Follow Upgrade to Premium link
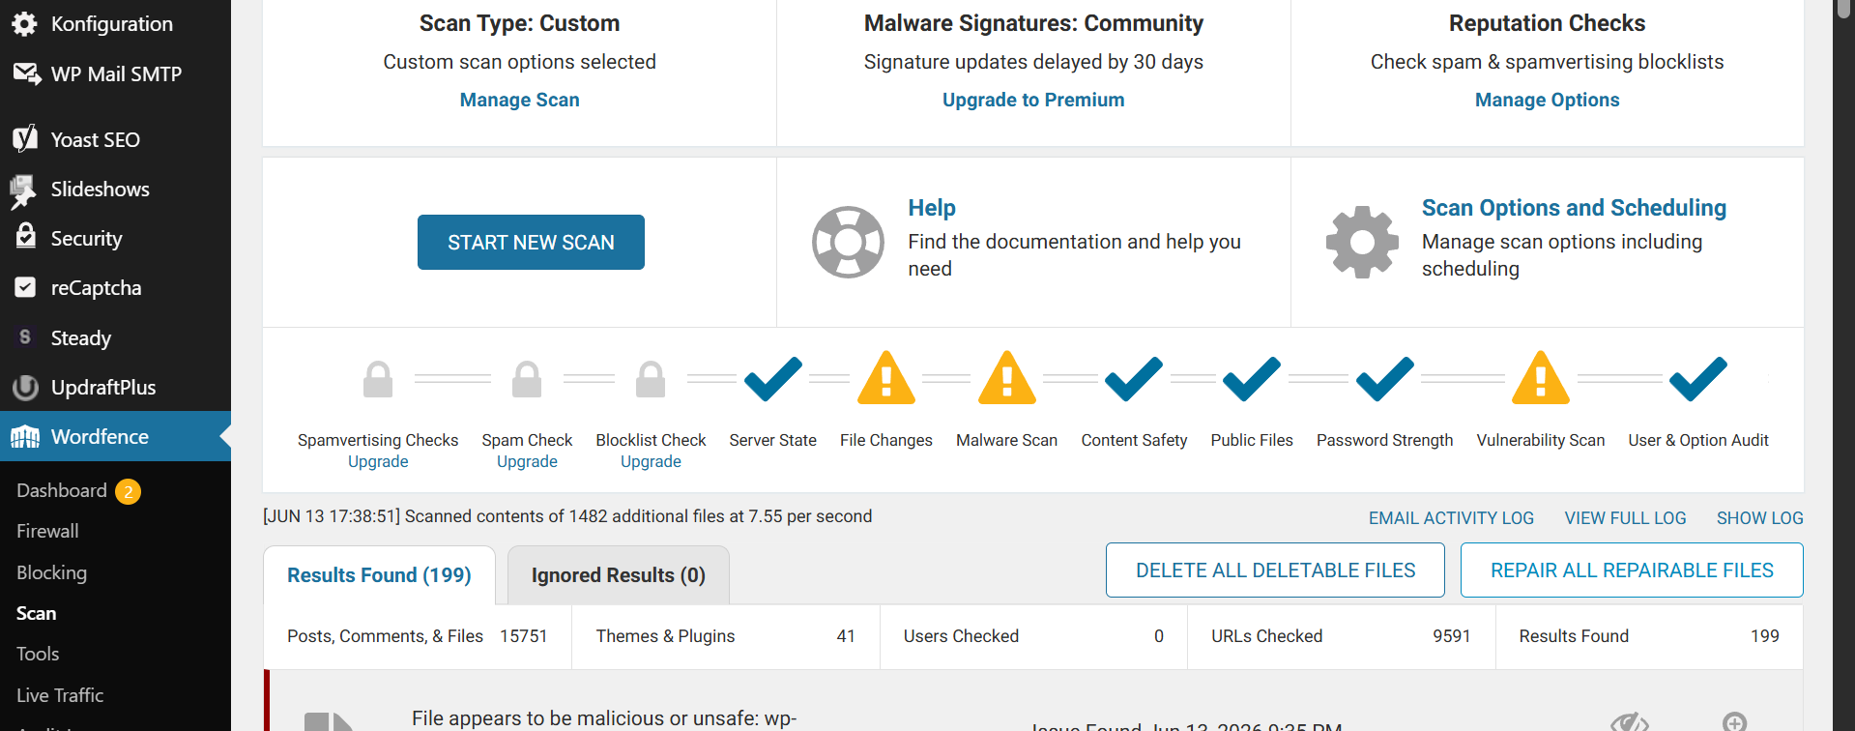 point(1033,100)
